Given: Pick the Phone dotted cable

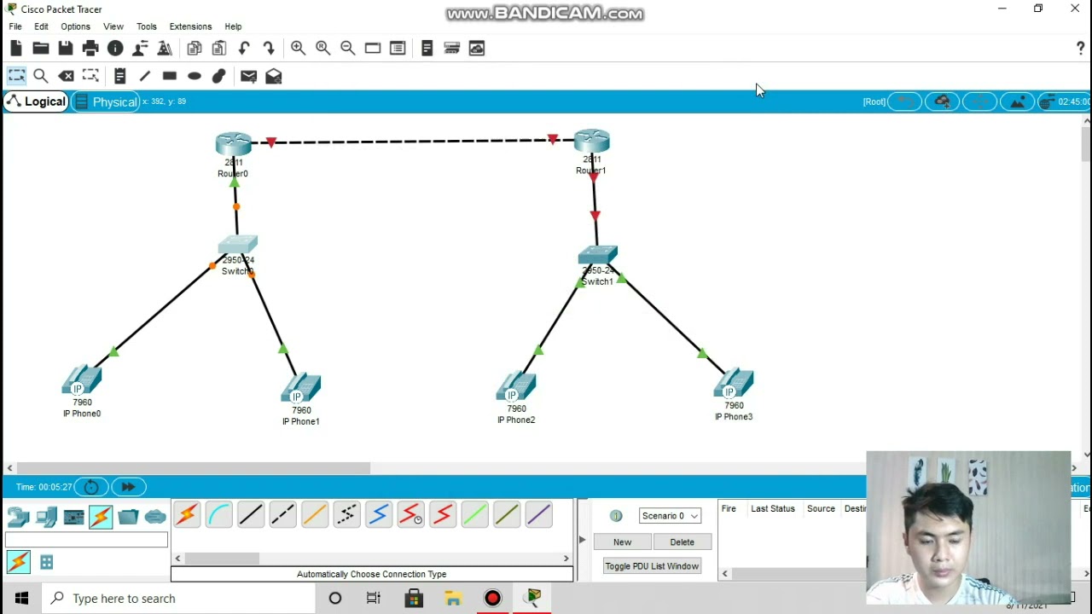Looking at the screenshot, I should point(346,514).
